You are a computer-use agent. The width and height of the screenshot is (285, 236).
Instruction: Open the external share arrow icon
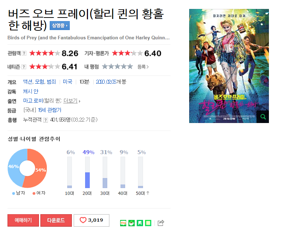point(161,223)
